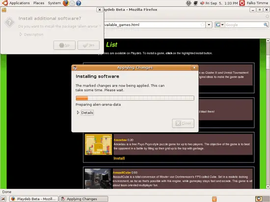Image resolution: width=270 pixels, height=202 pixels.
Task: Click the Amoebax game thumbnail
Action: [98, 144]
